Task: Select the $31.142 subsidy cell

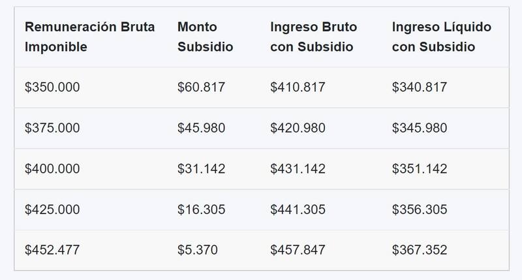Action: point(201,168)
